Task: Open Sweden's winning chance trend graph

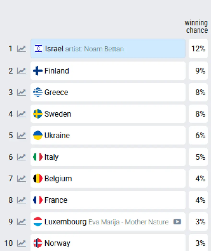Action: (x=22, y=114)
